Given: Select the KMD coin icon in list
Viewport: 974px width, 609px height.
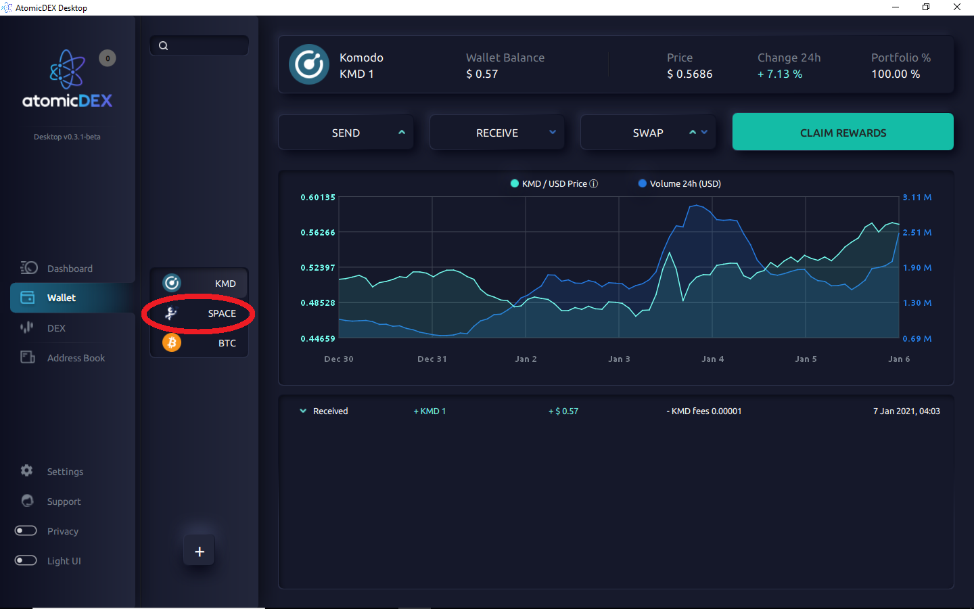Looking at the screenshot, I should (172, 283).
